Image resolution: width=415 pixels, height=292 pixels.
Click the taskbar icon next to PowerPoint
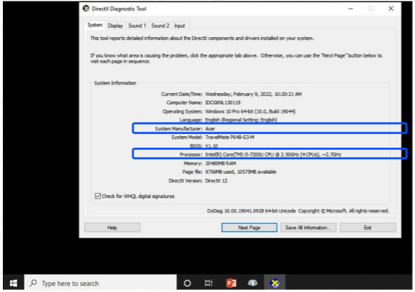pos(253,283)
